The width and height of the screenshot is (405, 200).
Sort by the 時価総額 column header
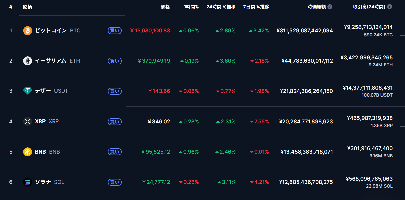point(317,7)
